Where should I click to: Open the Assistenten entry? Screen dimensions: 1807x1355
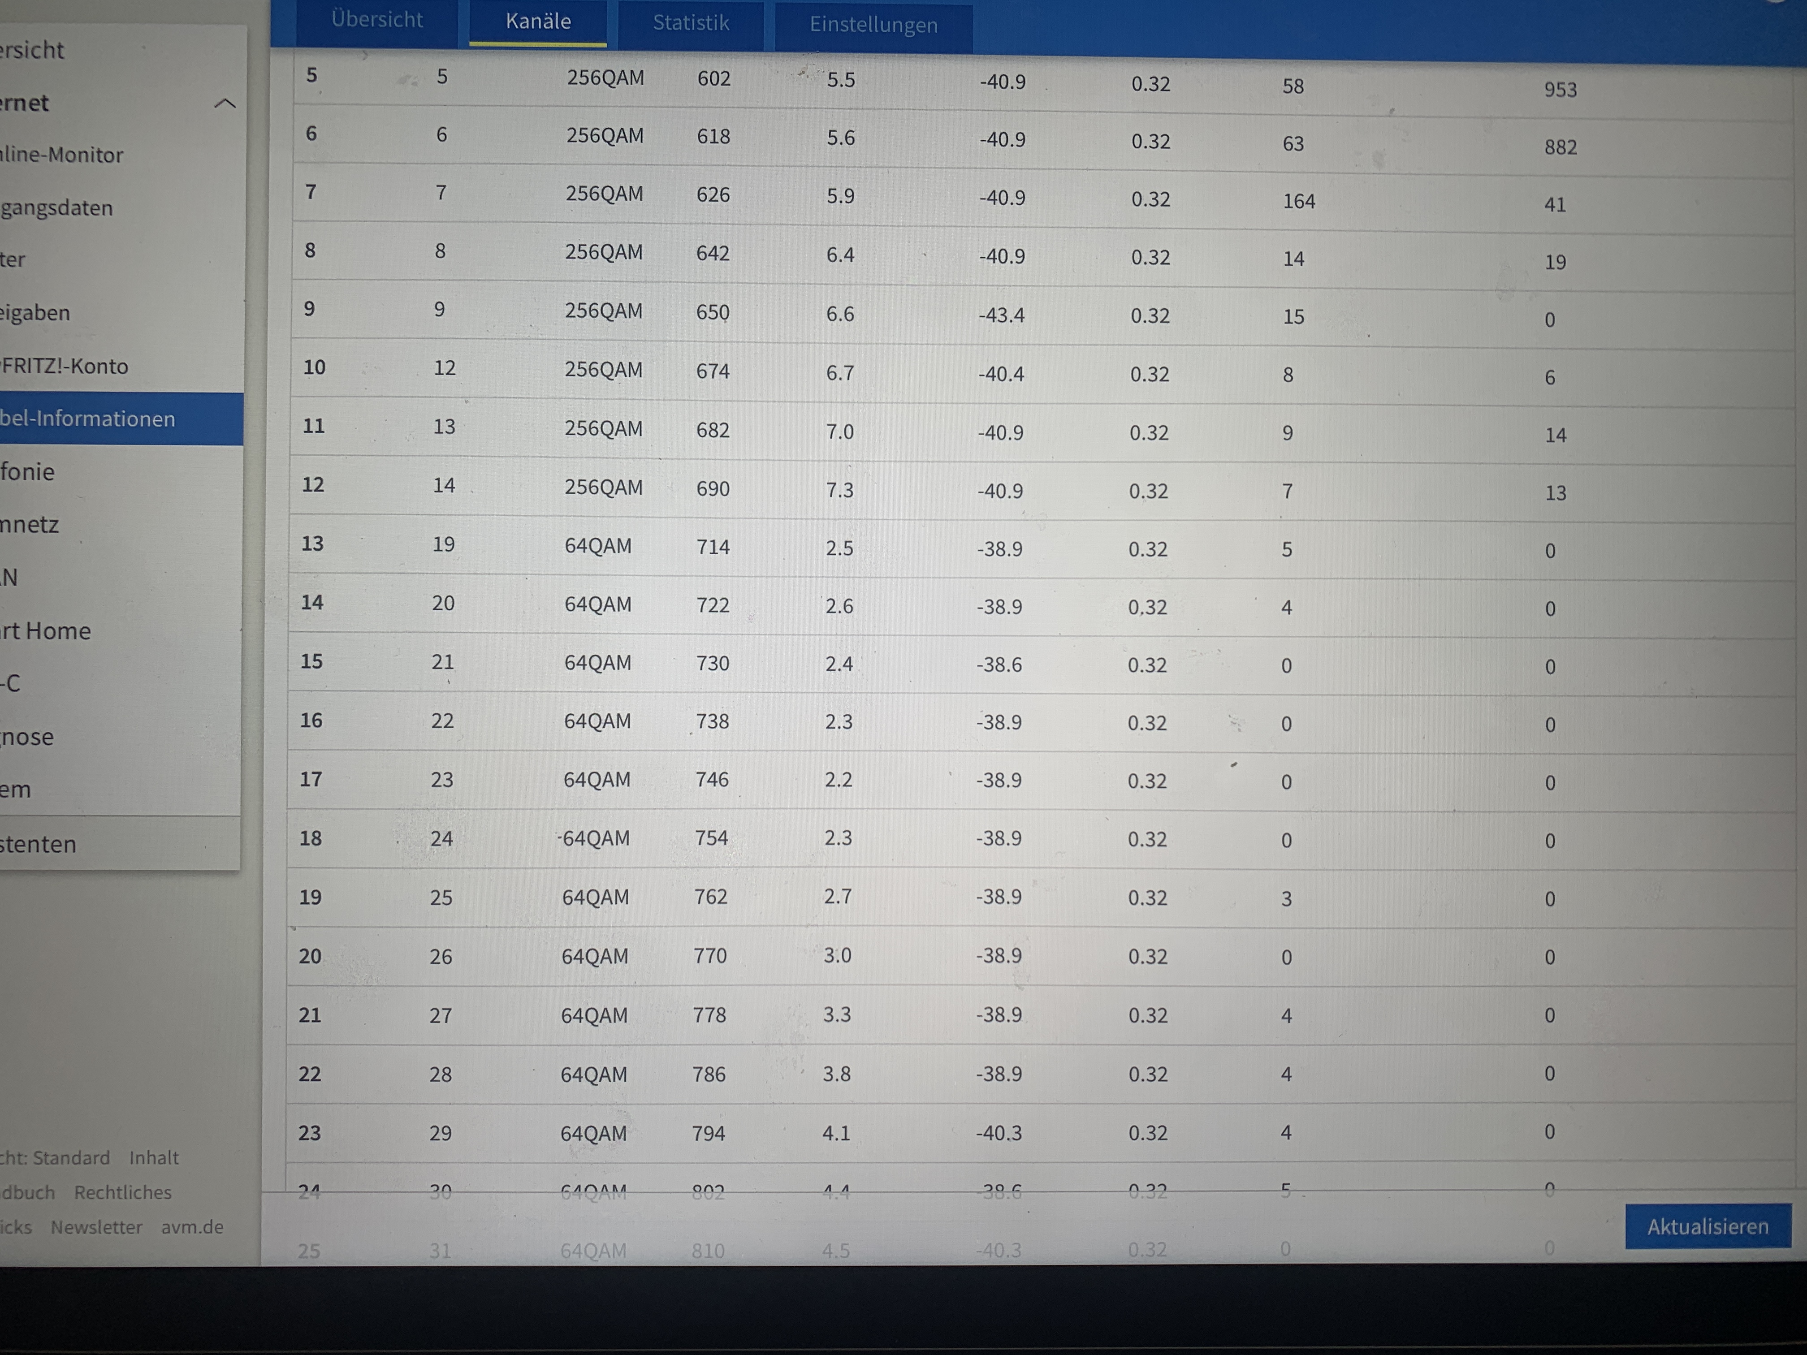click(39, 844)
